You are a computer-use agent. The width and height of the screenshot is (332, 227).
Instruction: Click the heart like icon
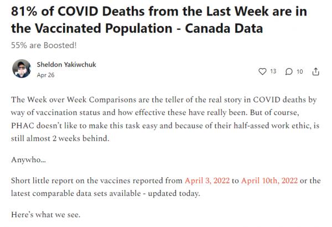click(263, 71)
